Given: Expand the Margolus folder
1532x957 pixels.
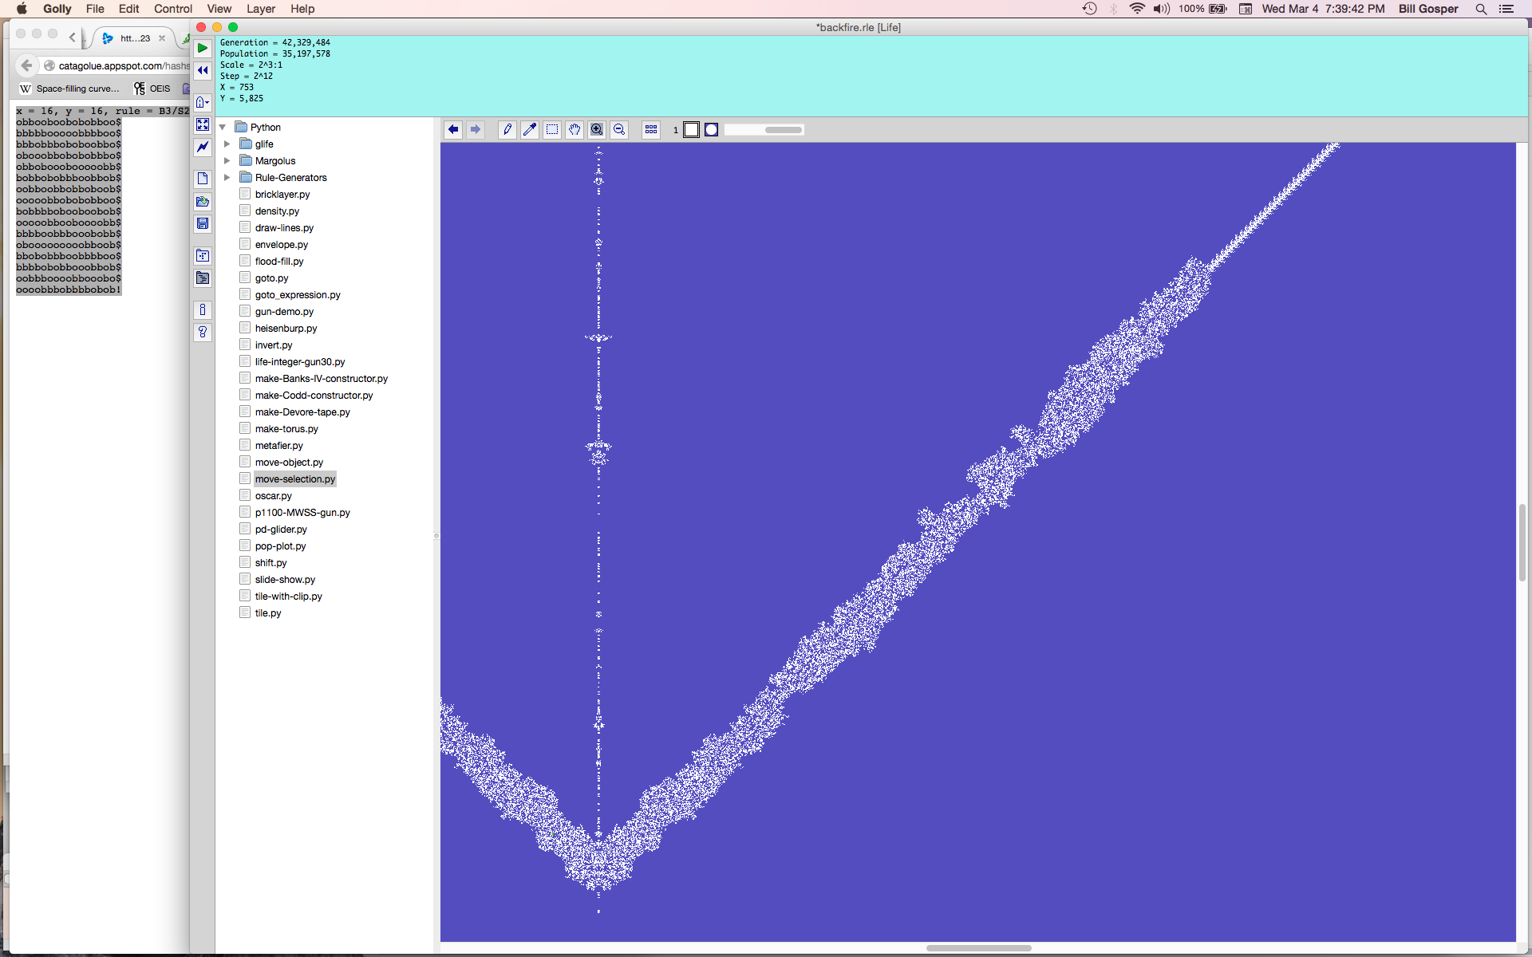Looking at the screenshot, I should [x=227, y=161].
